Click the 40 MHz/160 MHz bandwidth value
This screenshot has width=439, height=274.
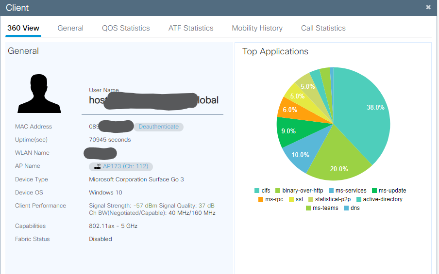[x=192, y=213]
